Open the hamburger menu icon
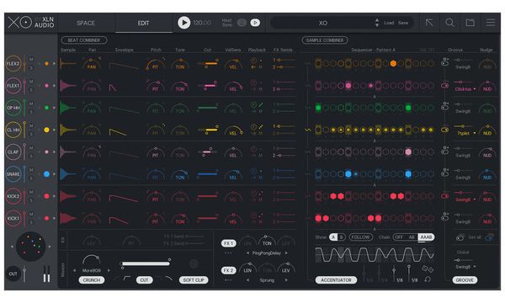The height and width of the screenshot is (303, 505). pos(491,23)
